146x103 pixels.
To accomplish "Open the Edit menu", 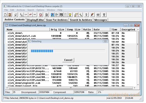I will (12, 10).
